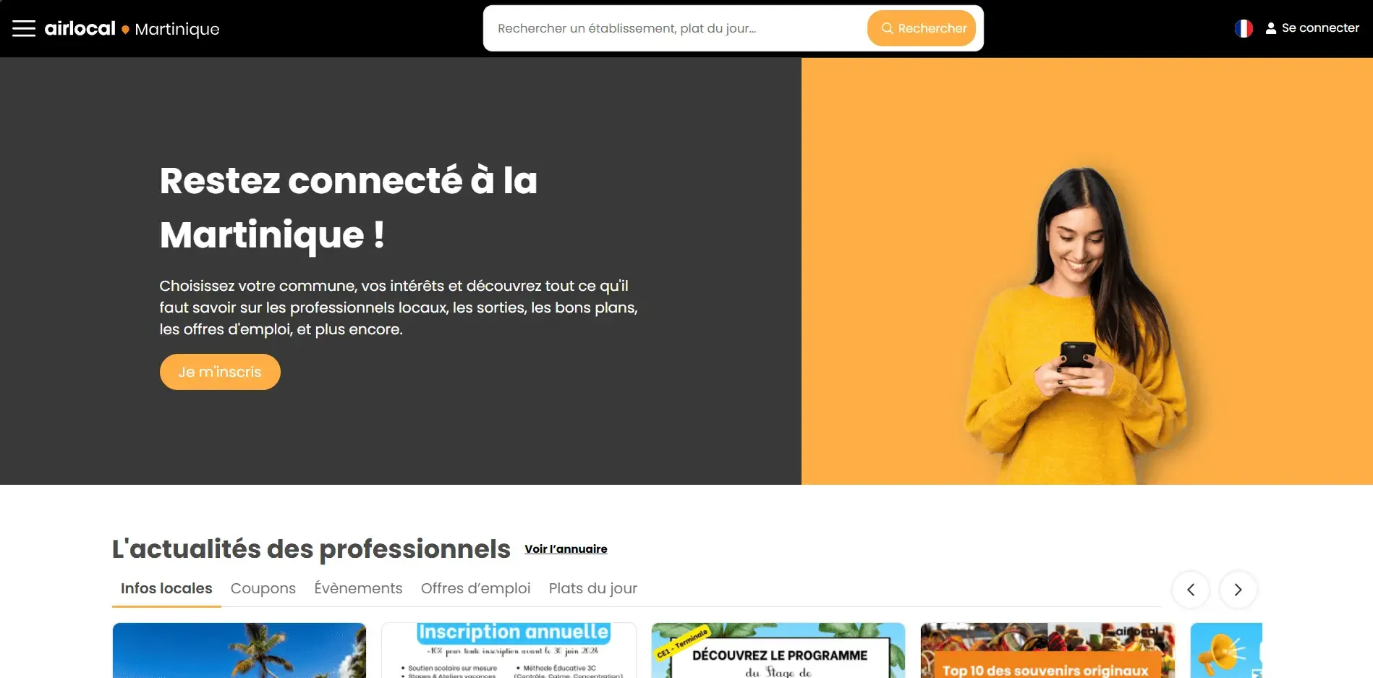This screenshot has height=678, width=1373.
Task: Click the orange location pin icon
Action: 125,30
